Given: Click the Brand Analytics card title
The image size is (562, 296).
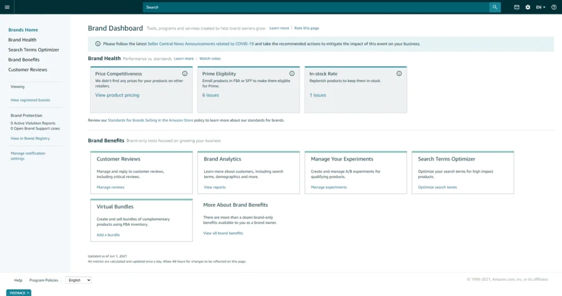Looking at the screenshot, I should [222, 159].
